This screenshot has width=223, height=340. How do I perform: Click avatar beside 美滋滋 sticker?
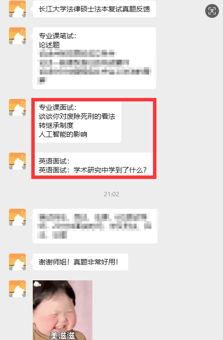click(17, 289)
